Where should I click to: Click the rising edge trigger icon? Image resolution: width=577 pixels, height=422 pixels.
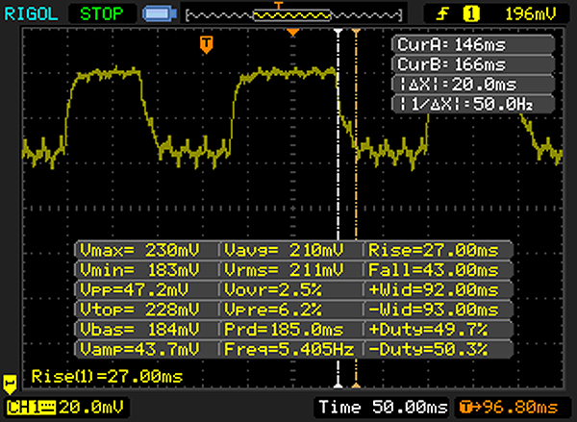(442, 14)
